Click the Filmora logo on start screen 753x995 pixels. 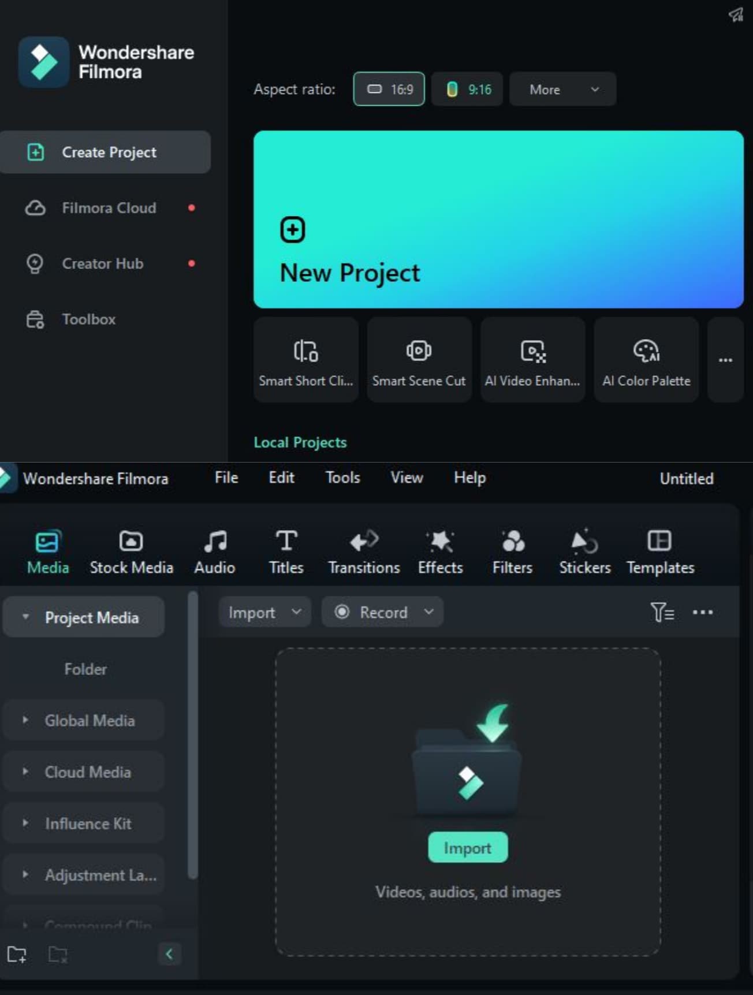tap(44, 62)
